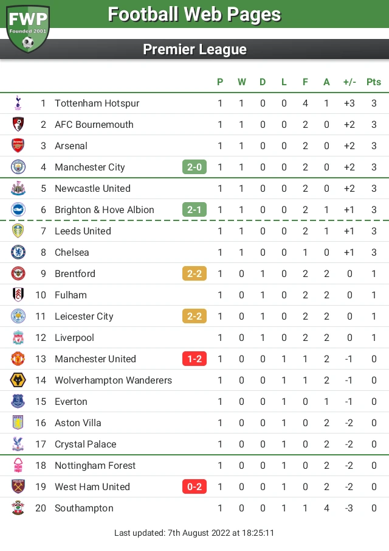The height and width of the screenshot is (551, 389).
Task: Open the Leeds United team link
Action: tap(83, 231)
